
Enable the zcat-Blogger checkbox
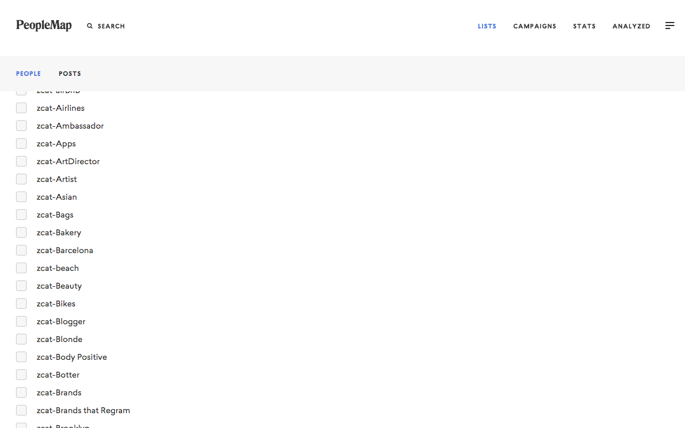click(x=21, y=321)
